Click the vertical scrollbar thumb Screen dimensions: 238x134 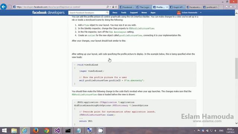click(x=237, y=68)
